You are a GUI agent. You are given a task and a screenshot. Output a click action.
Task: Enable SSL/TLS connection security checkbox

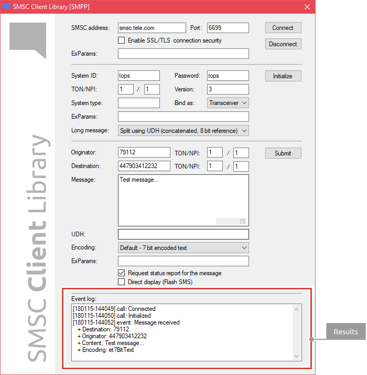122,40
